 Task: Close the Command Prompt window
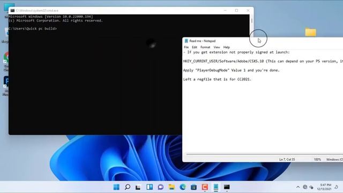click(248, 11)
